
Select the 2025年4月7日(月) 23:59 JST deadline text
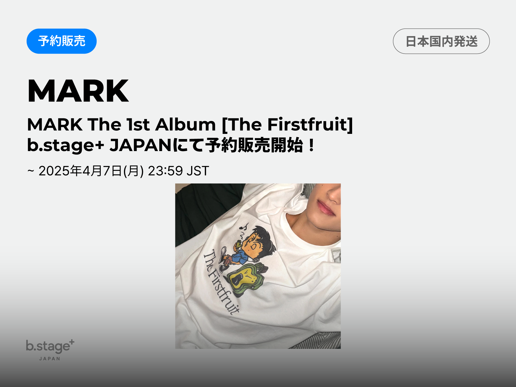(124, 171)
